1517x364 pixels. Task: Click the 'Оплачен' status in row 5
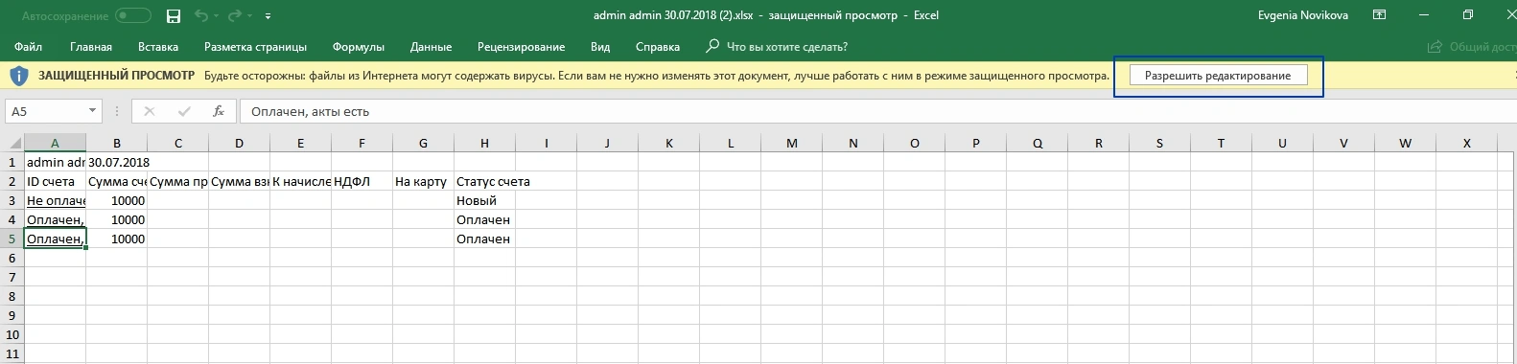tap(484, 239)
